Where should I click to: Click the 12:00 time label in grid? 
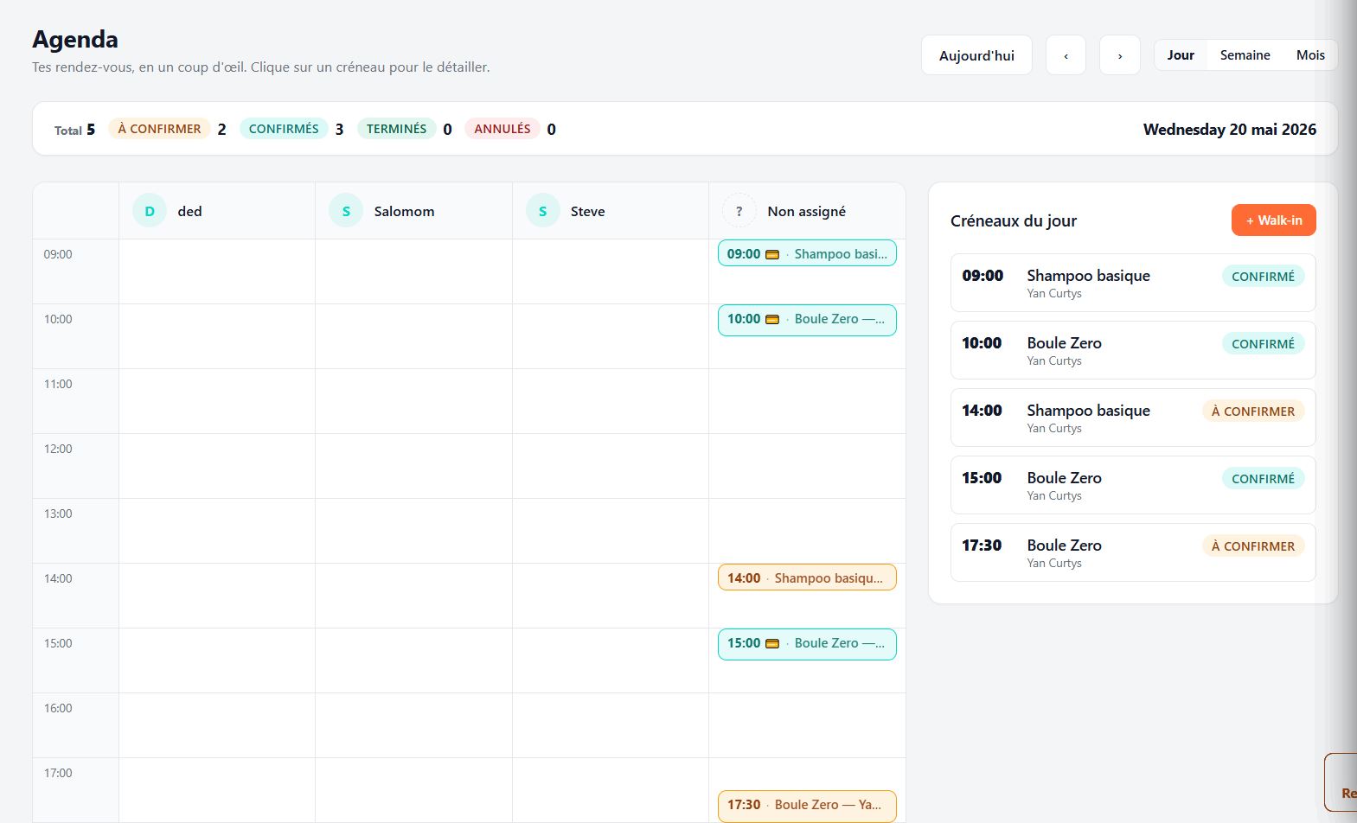(x=58, y=449)
